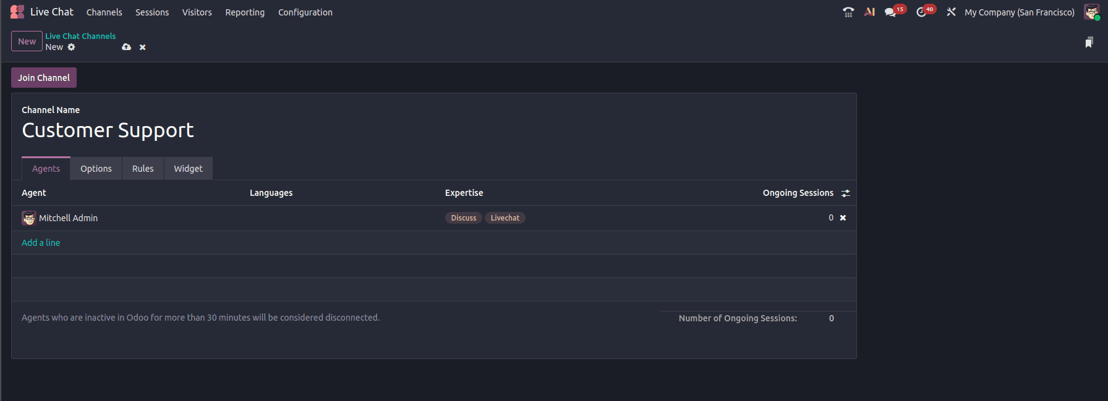The height and width of the screenshot is (401, 1108).
Task: Open the AI assistant icon in top bar
Action: (x=869, y=12)
